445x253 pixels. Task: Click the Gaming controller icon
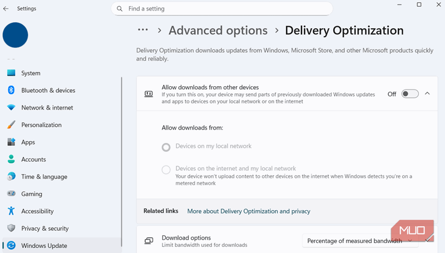[11, 194]
